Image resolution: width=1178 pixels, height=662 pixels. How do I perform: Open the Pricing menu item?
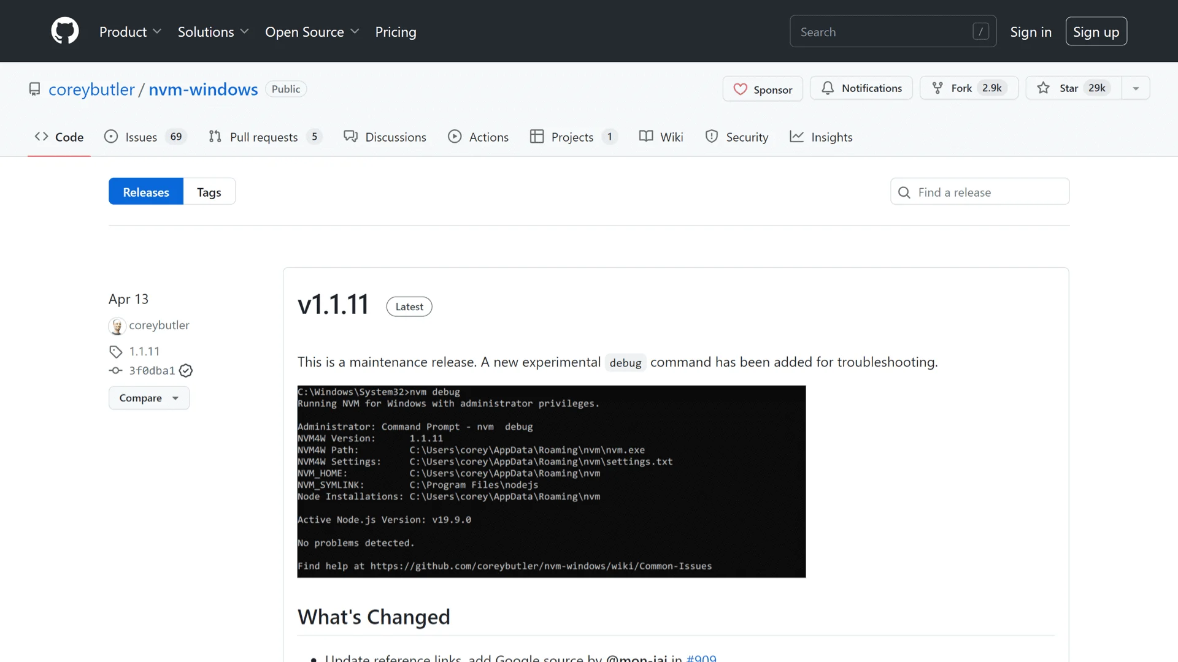[x=396, y=31]
